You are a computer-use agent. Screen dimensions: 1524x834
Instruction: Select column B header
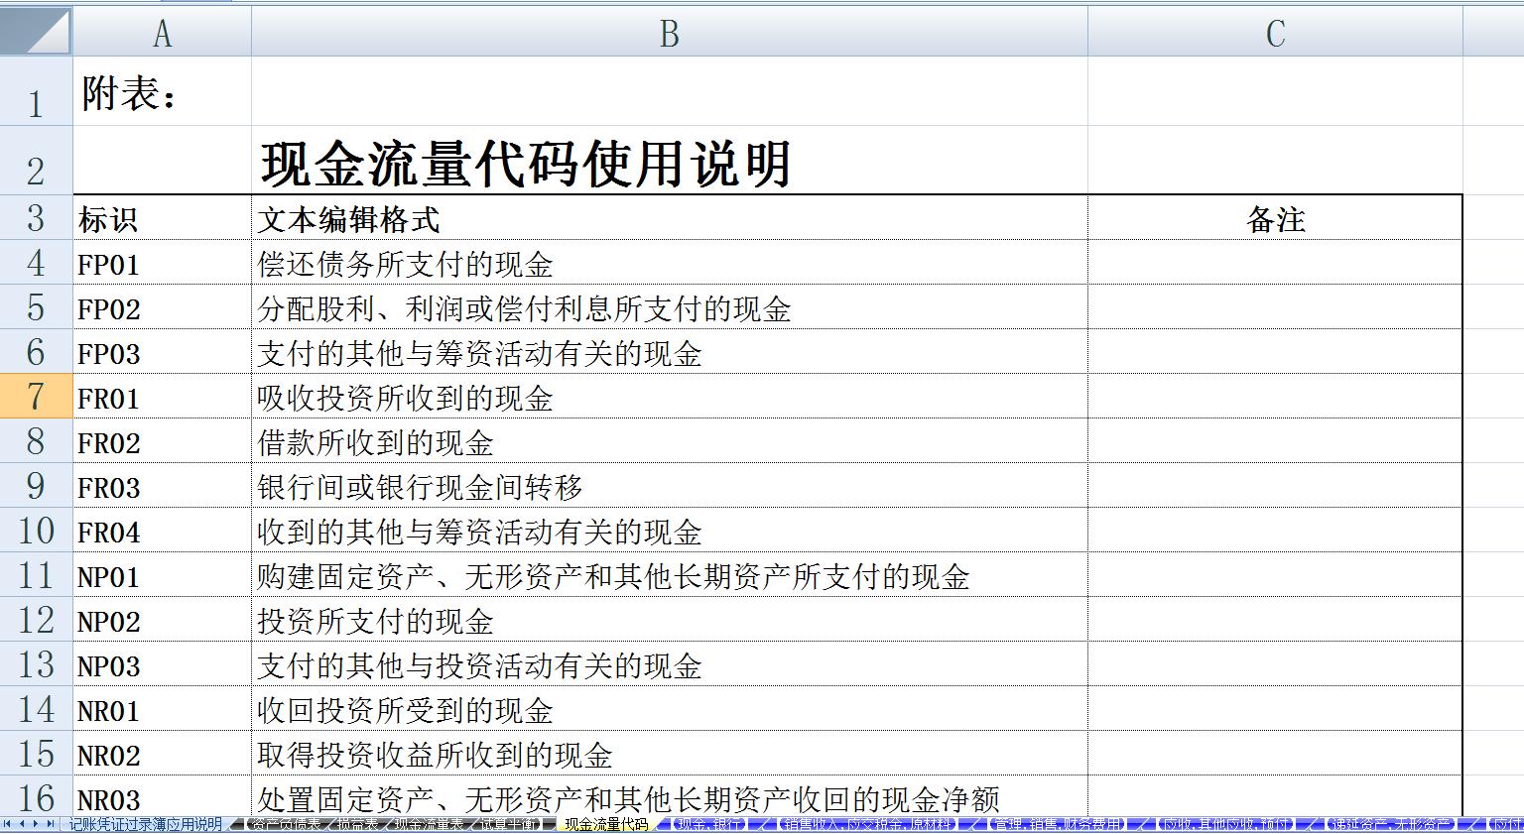tap(670, 32)
